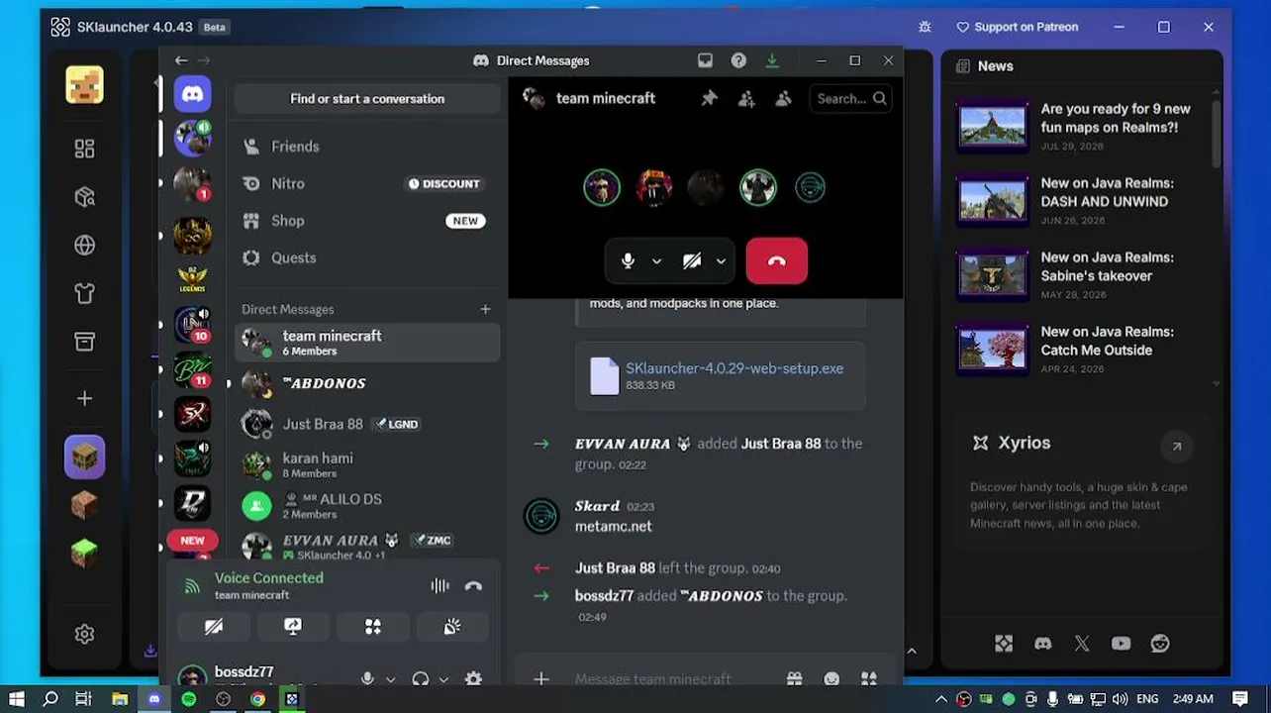1271x713 pixels.
Task: Open the Nitro page
Action: [367, 183]
